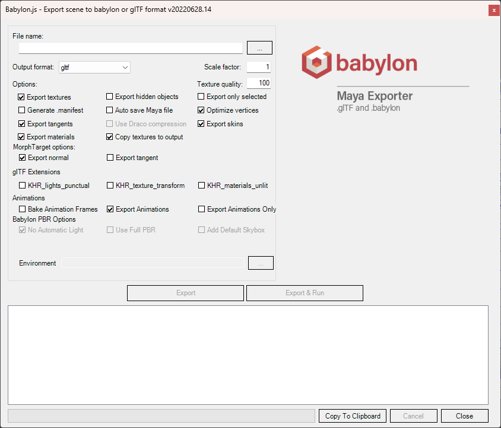This screenshot has height=428, width=501.
Task: Click the Babylon PBR Options label
Action: click(x=44, y=219)
